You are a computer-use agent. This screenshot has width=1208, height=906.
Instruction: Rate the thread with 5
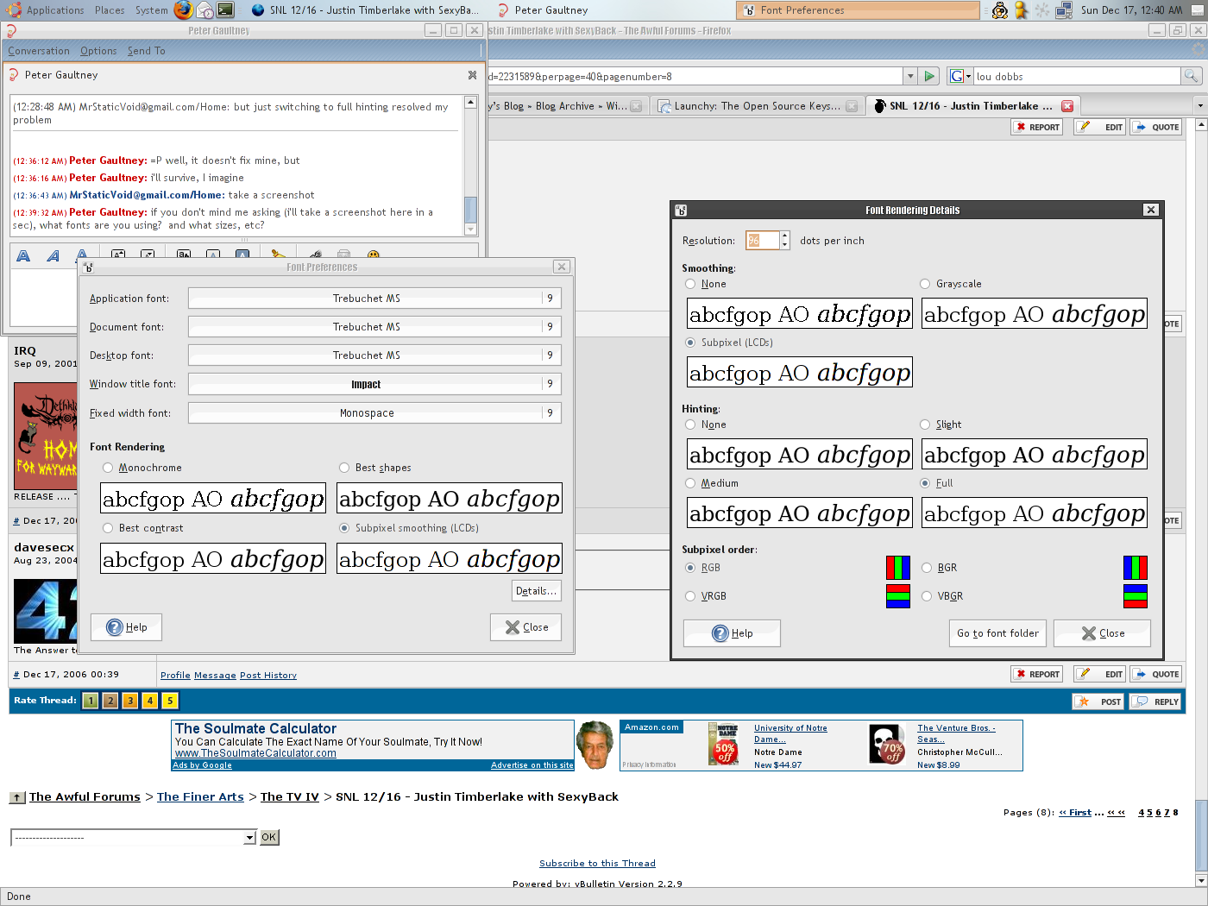(170, 701)
